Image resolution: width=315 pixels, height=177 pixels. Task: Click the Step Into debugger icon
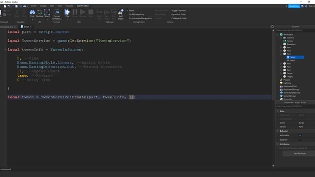[99, 12]
